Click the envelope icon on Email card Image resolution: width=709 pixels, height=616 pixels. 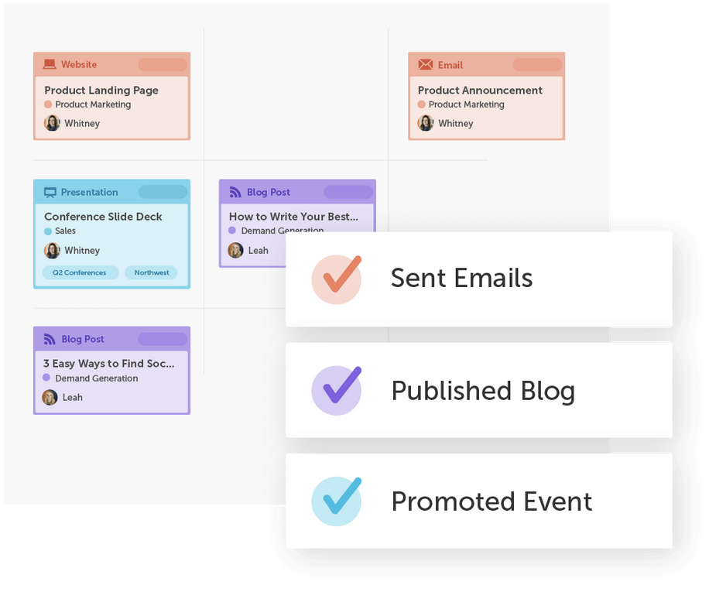point(425,65)
